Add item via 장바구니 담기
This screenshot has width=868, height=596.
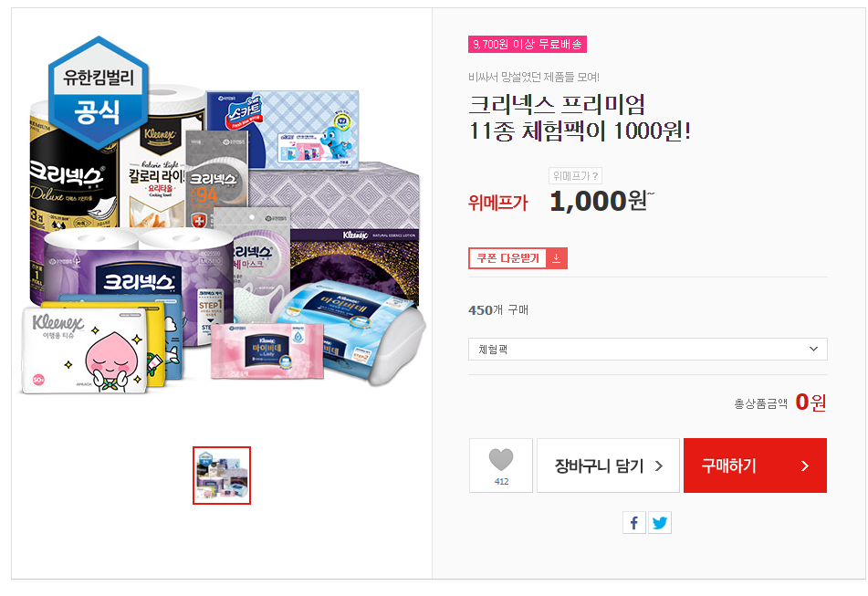[608, 465]
